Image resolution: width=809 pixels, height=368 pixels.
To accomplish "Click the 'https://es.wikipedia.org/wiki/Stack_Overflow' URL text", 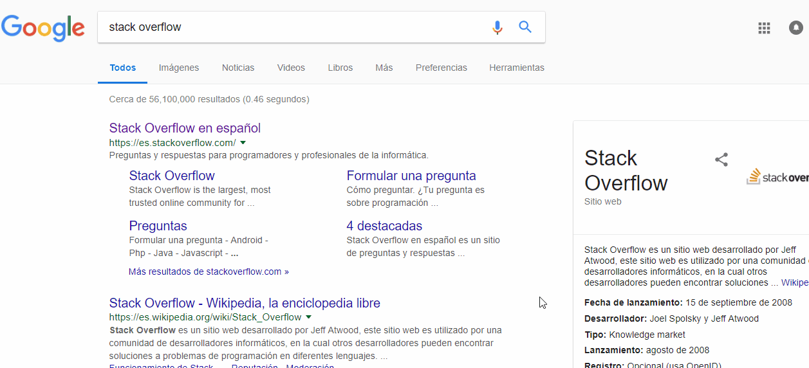I will (x=205, y=317).
